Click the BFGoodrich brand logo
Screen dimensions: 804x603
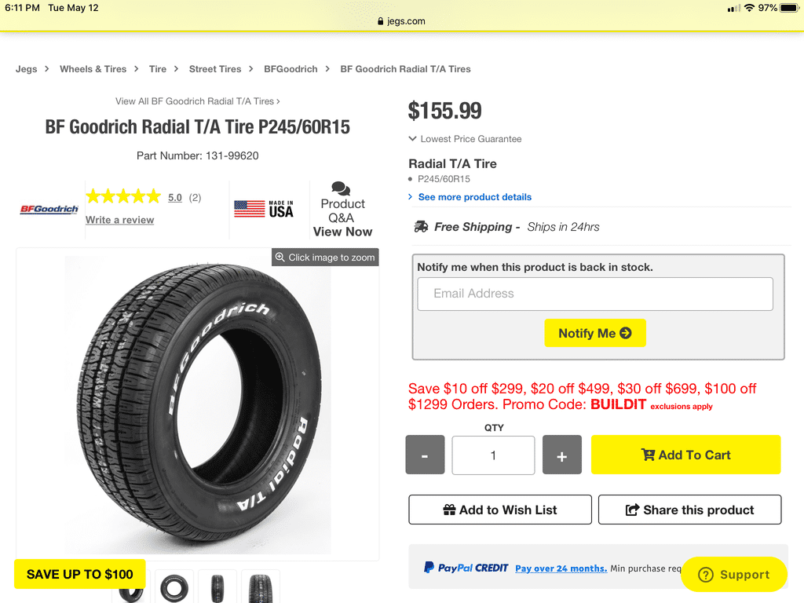(x=49, y=210)
